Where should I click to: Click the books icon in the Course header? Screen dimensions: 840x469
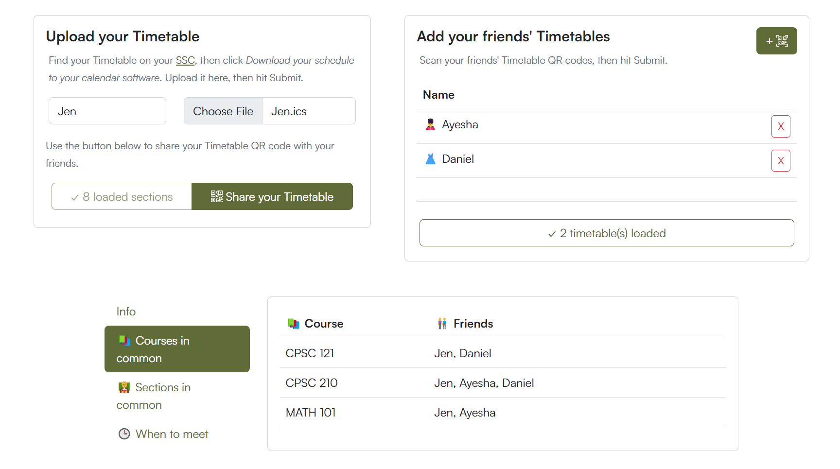(x=293, y=324)
